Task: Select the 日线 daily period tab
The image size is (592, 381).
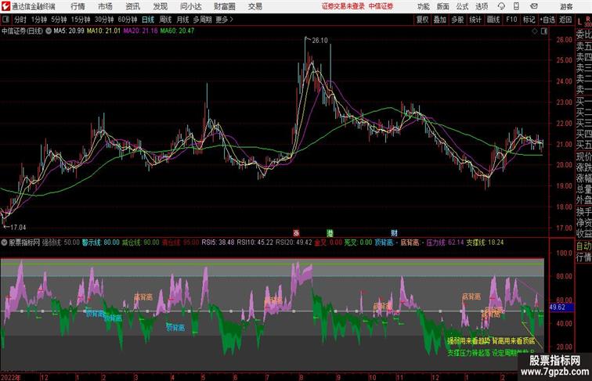Action: pos(148,20)
